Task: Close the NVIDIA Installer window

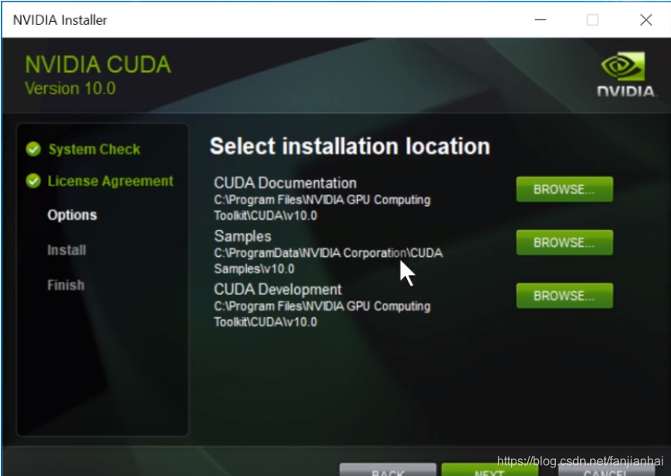Action: click(646, 19)
